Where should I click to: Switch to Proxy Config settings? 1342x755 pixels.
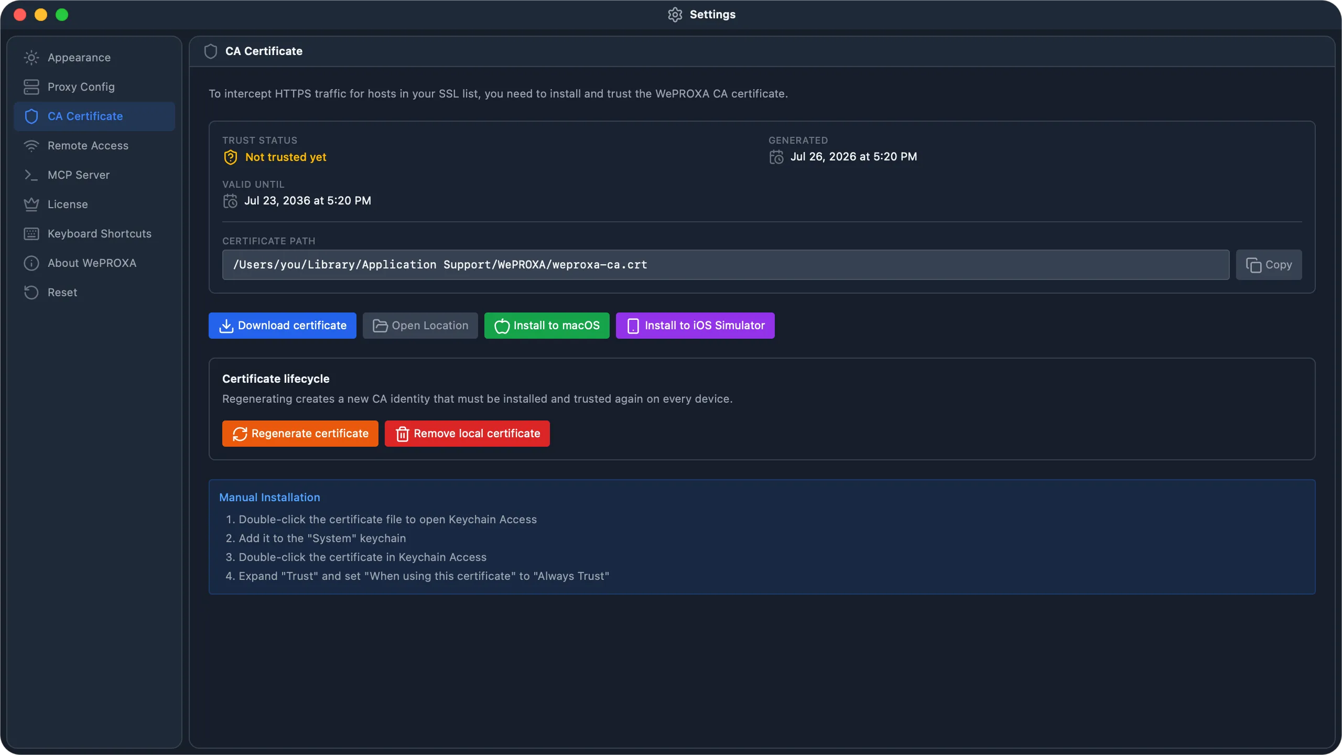click(94, 87)
